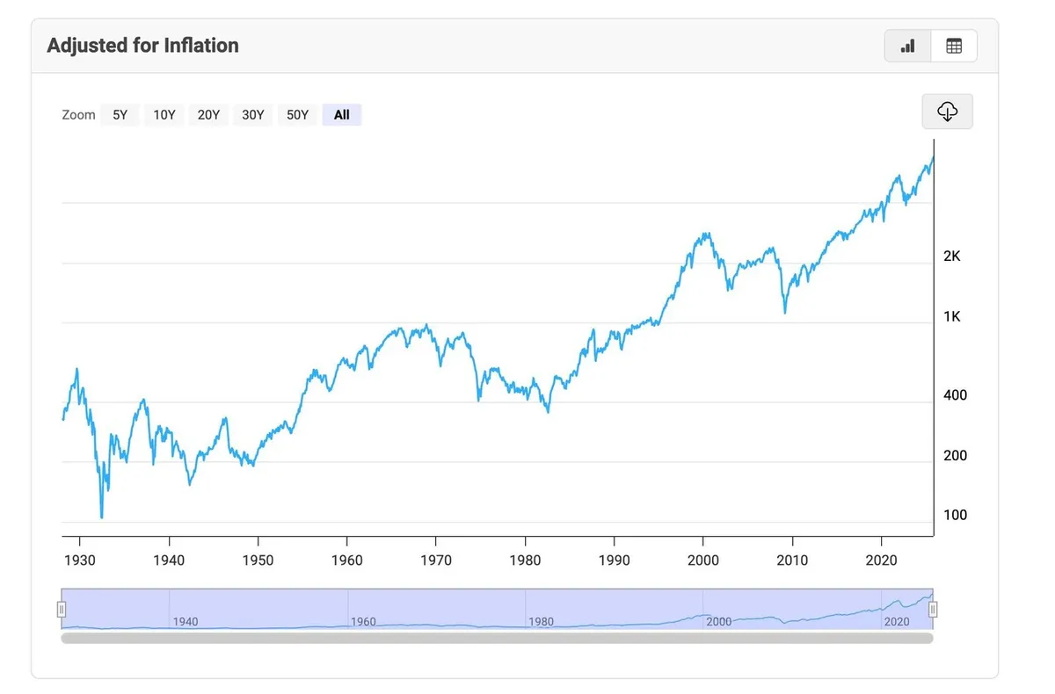The image size is (1055, 694).
Task: Click the cloud download icon
Action: point(947,112)
